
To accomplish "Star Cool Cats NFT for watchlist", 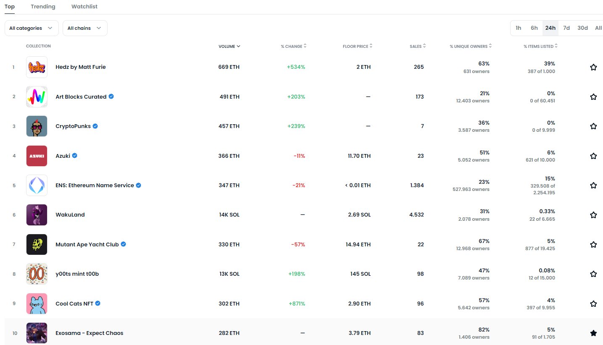I will (593, 303).
